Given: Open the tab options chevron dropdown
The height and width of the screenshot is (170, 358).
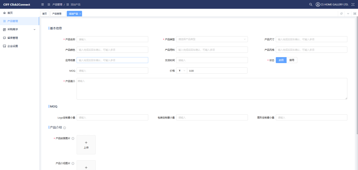Looking at the screenshot, I should click(348, 14).
